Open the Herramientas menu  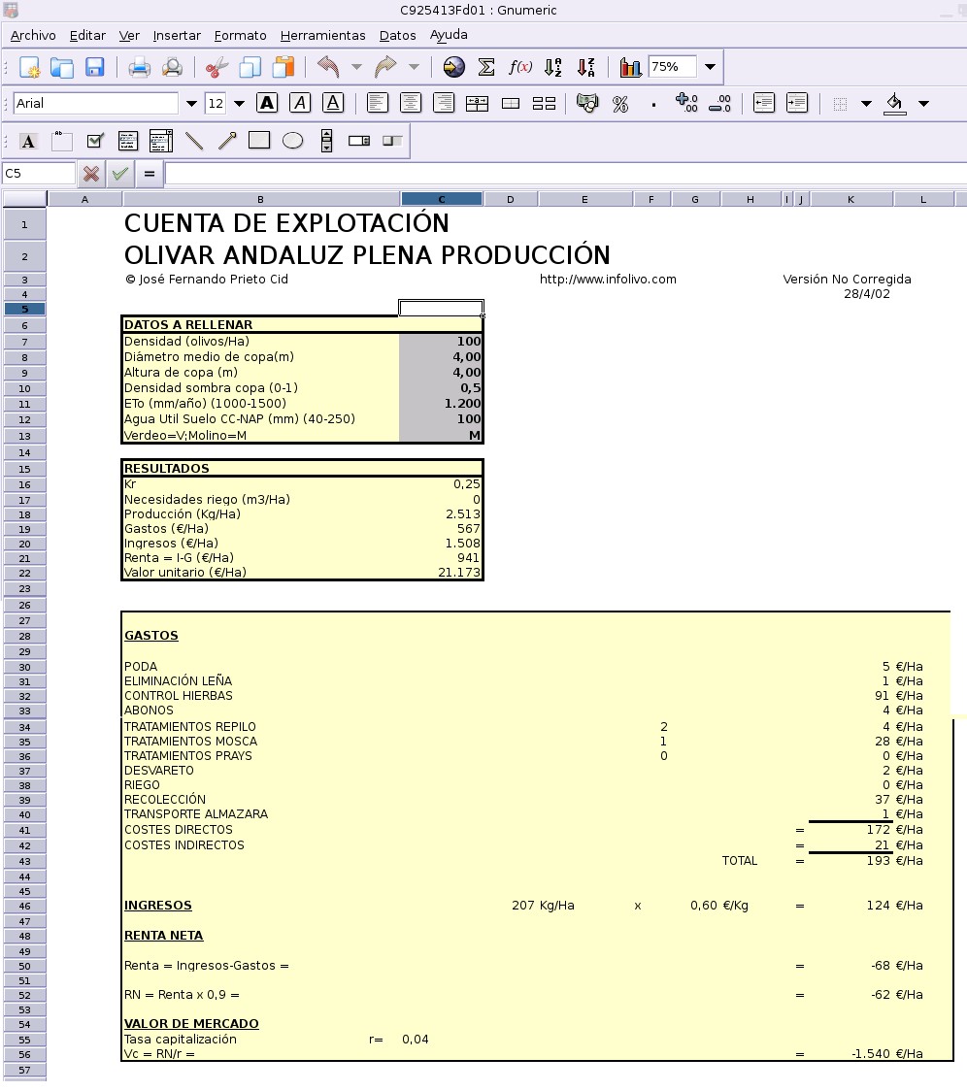click(322, 35)
